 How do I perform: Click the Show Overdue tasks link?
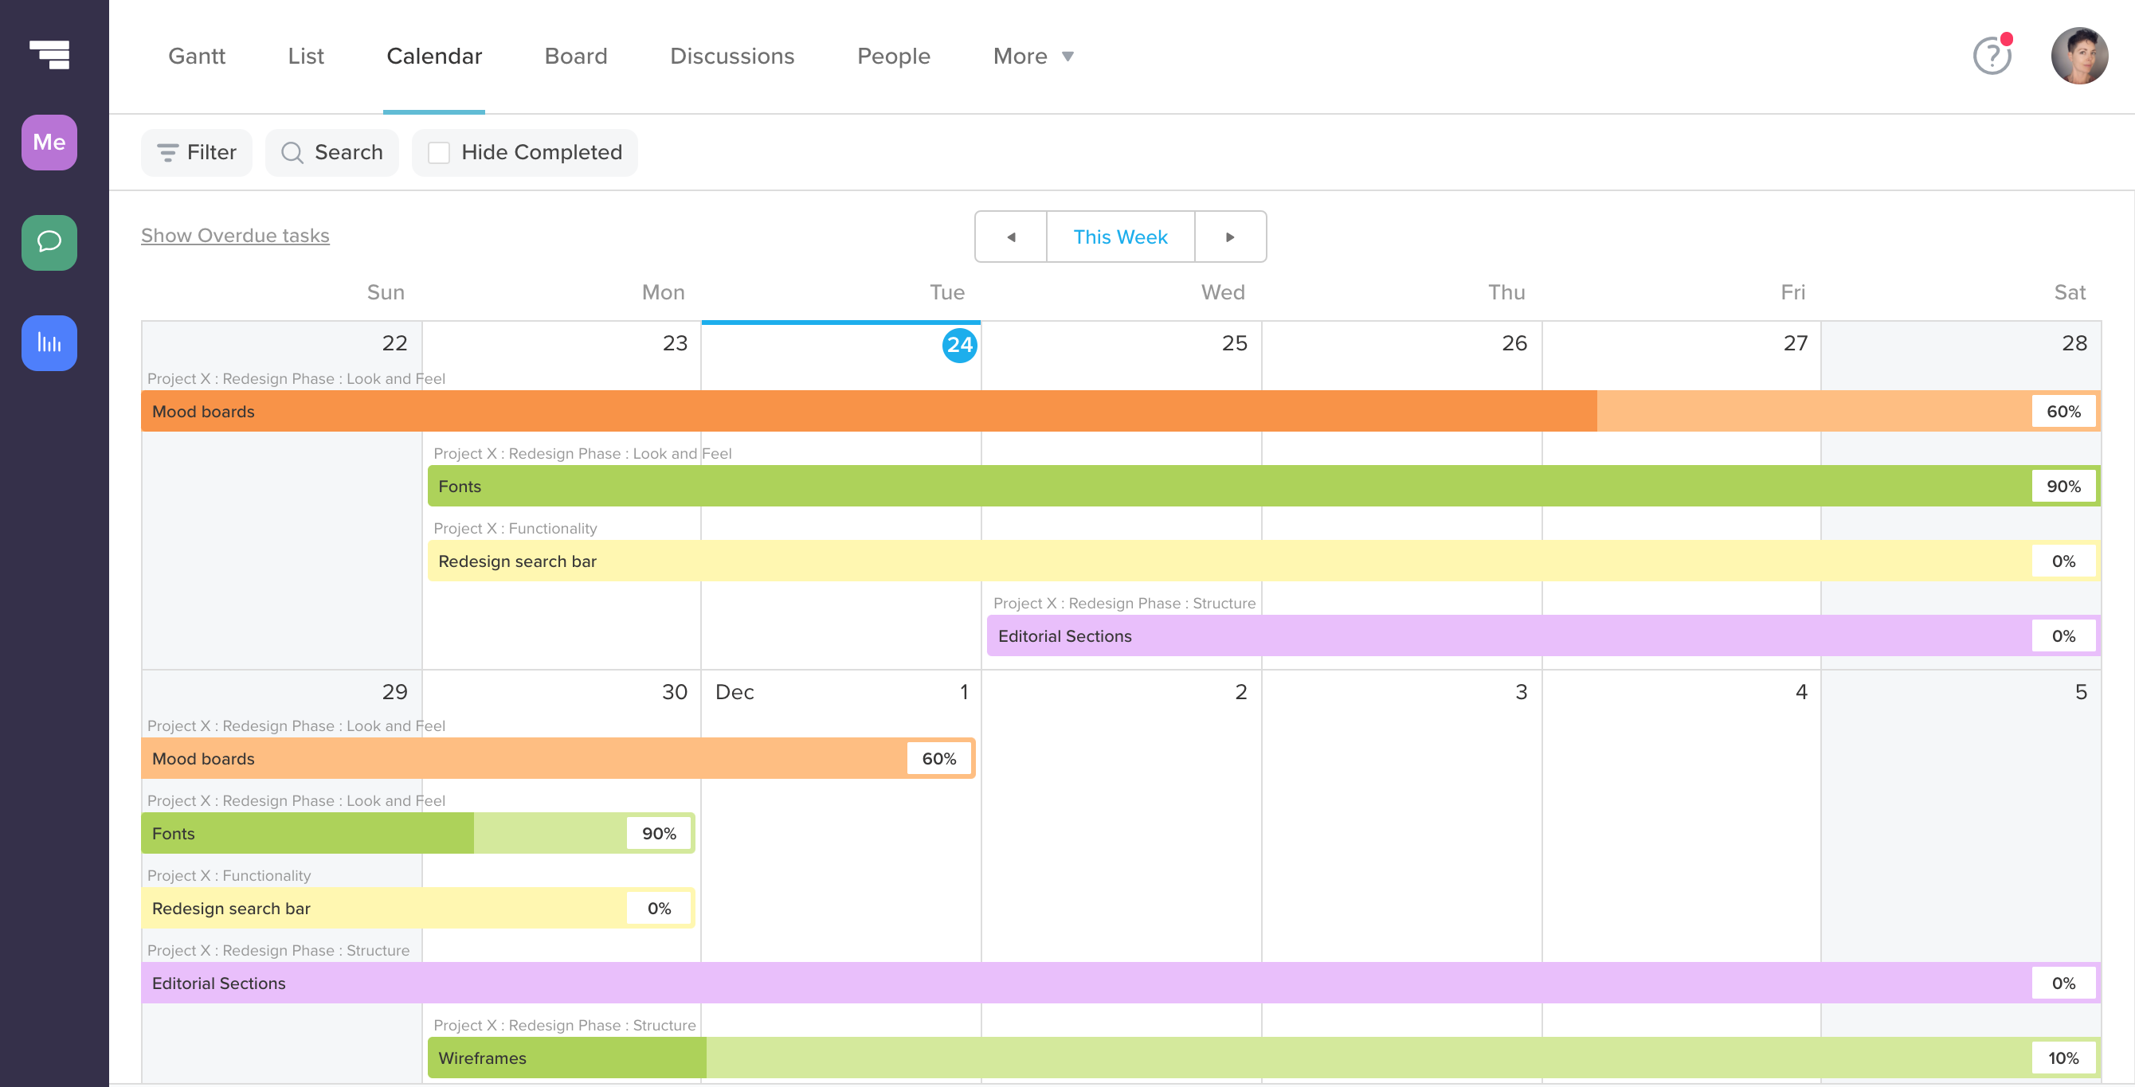[x=234, y=235]
